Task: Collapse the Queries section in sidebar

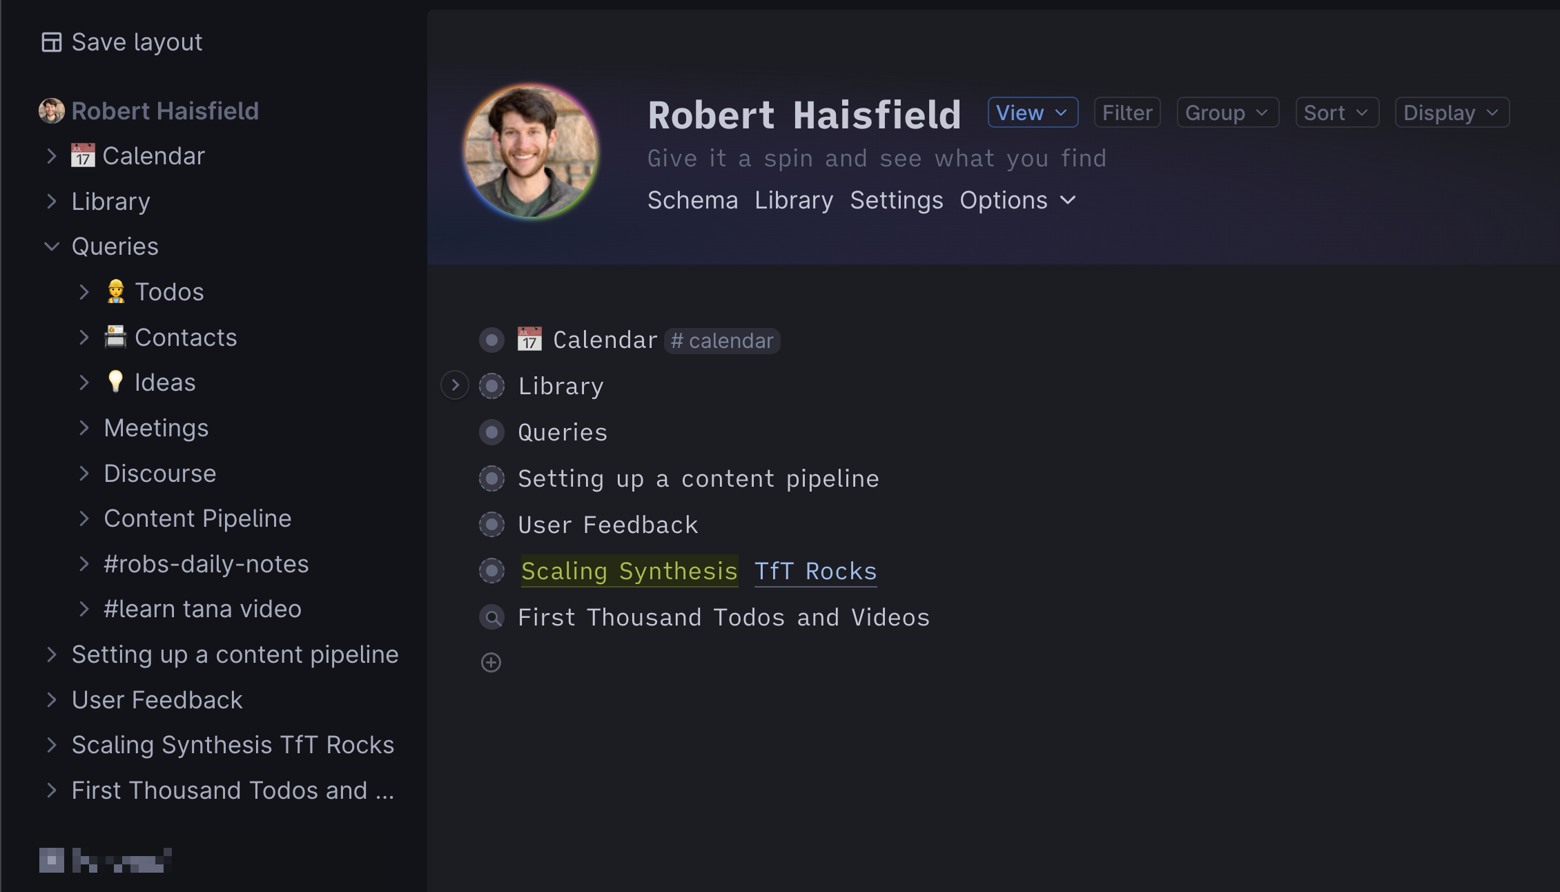Action: coord(52,246)
